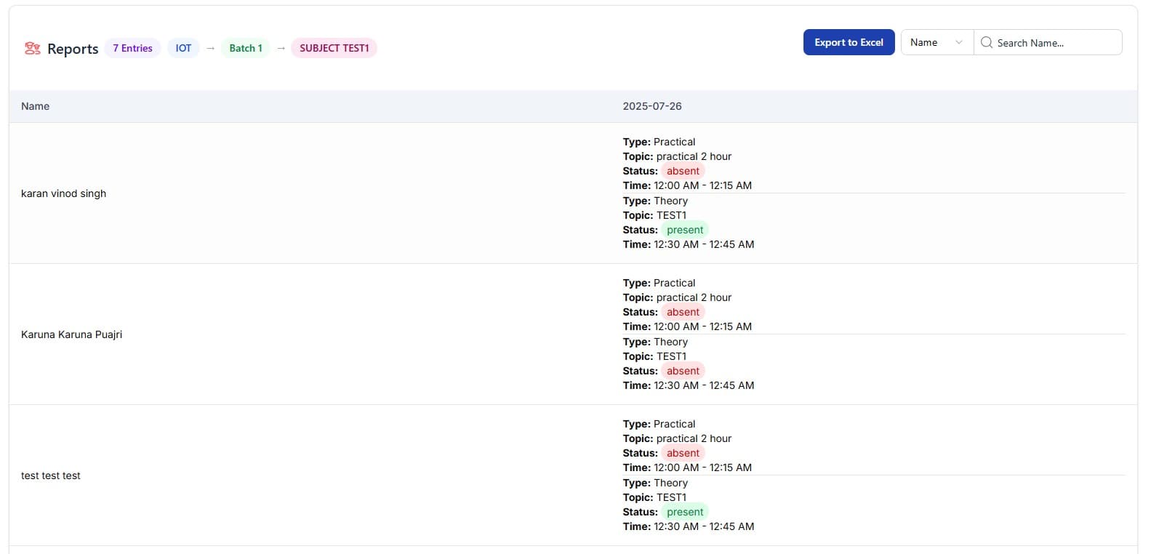This screenshot has height=554, width=1151.
Task: Focus the Search Name input field
Action: (x=1054, y=43)
